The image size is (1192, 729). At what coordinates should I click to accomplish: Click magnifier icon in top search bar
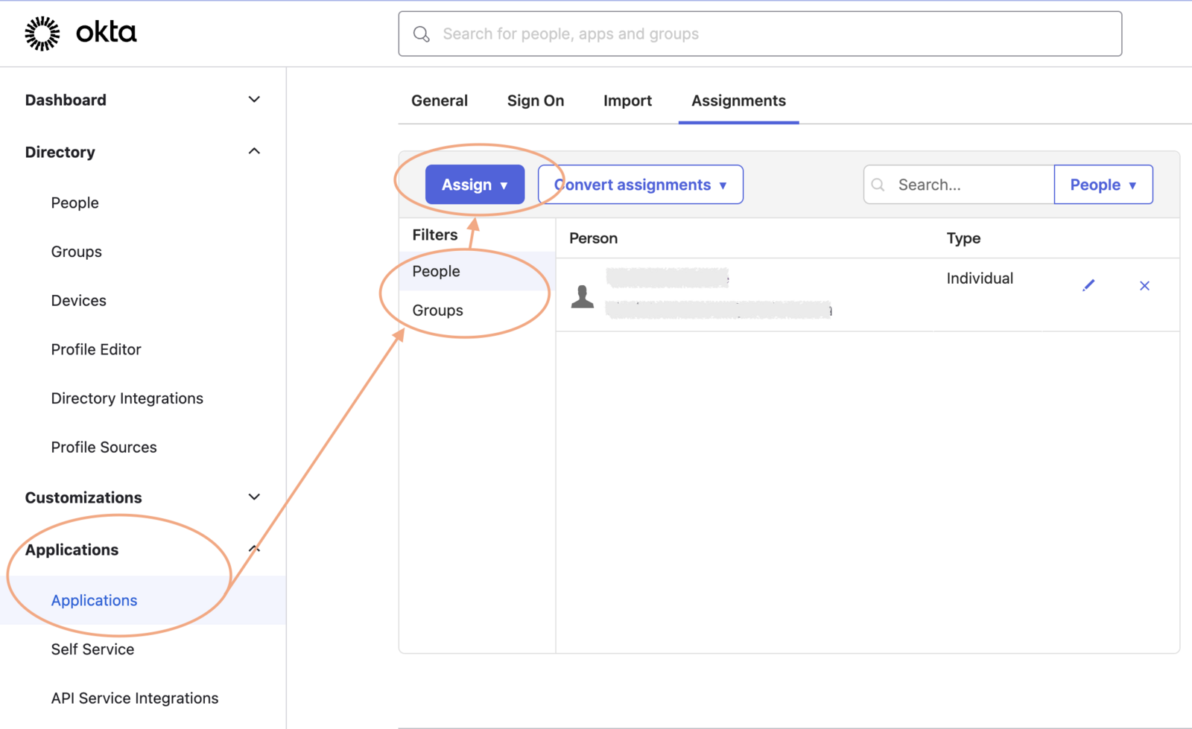coord(422,34)
